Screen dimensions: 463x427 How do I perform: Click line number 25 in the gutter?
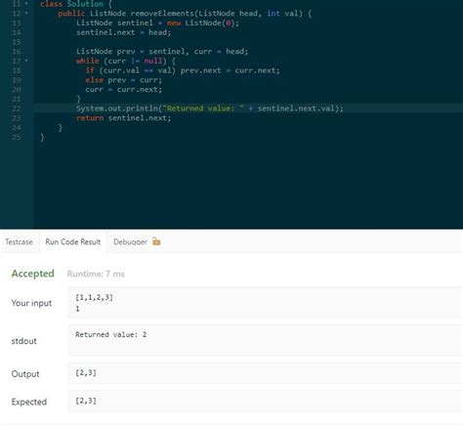[17, 137]
